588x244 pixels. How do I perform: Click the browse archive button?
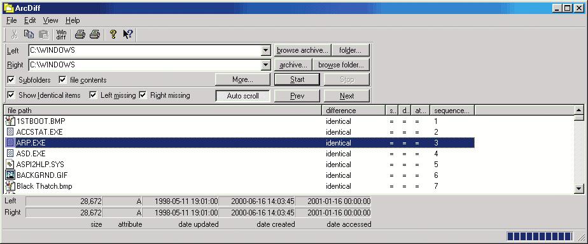(x=302, y=50)
